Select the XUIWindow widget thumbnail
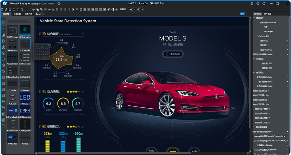Image resolution: width=291 pixels, height=155 pixels. click(x=12, y=31)
